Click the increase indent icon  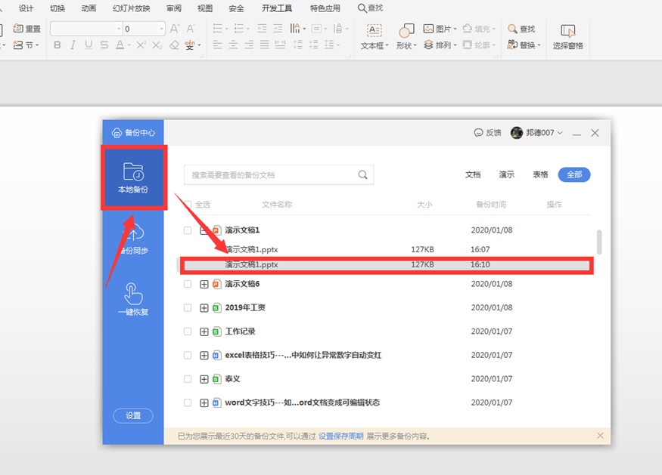[x=278, y=29]
